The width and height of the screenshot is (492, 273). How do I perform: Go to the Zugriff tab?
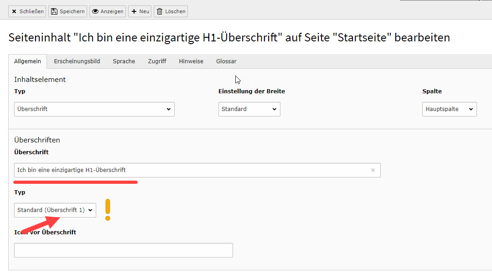click(157, 61)
